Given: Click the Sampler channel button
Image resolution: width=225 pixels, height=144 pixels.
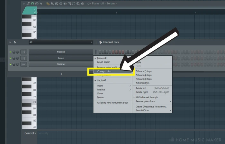Looking at the screenshot, I should coord(61,64).
